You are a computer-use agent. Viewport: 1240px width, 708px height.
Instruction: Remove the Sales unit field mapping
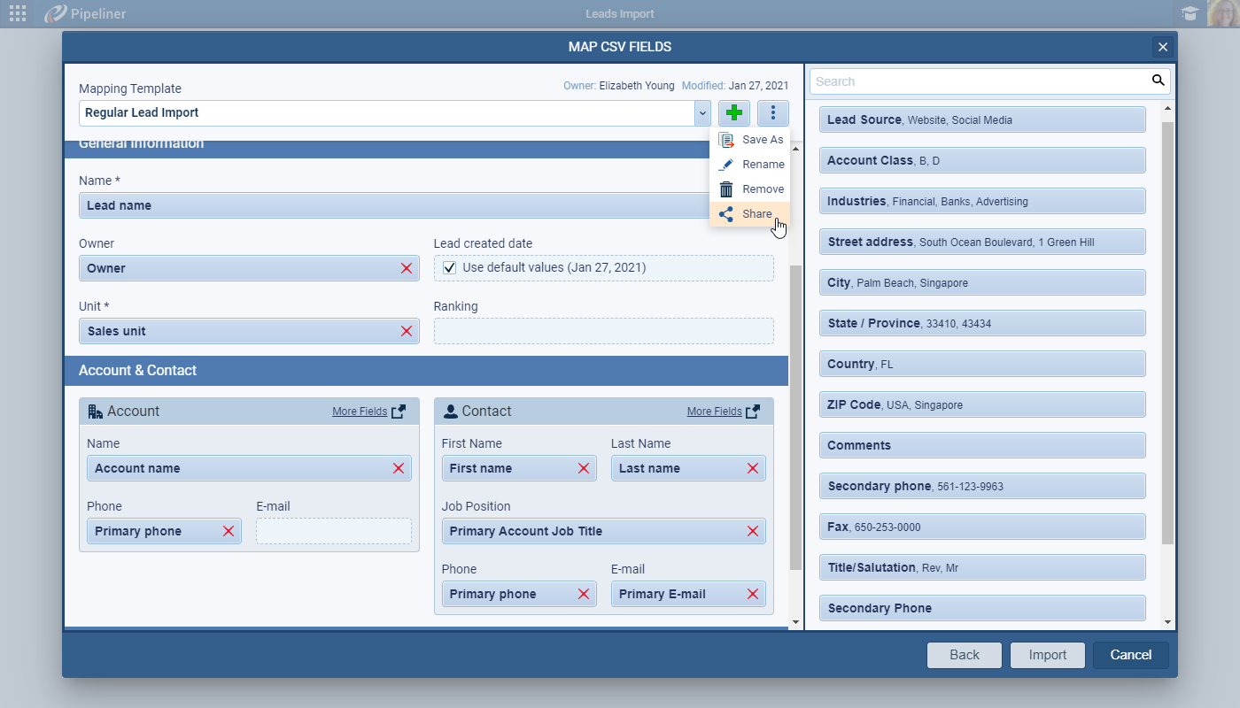coord(407,331)
